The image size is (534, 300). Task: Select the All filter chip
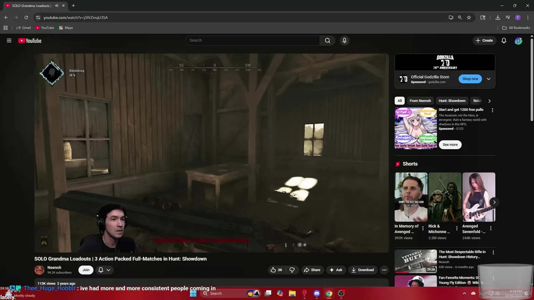pos(400,101)
